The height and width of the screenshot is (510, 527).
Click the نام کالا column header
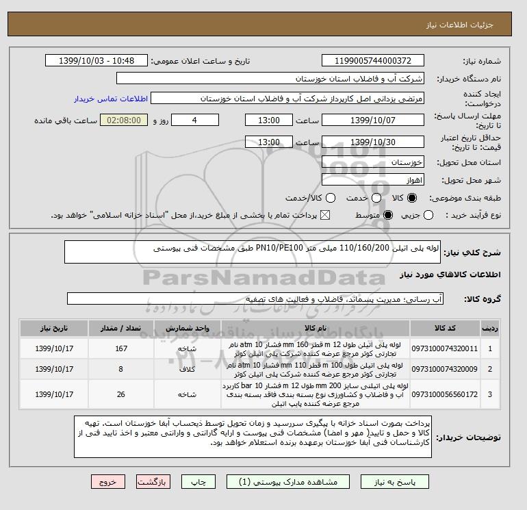point(316,328)
